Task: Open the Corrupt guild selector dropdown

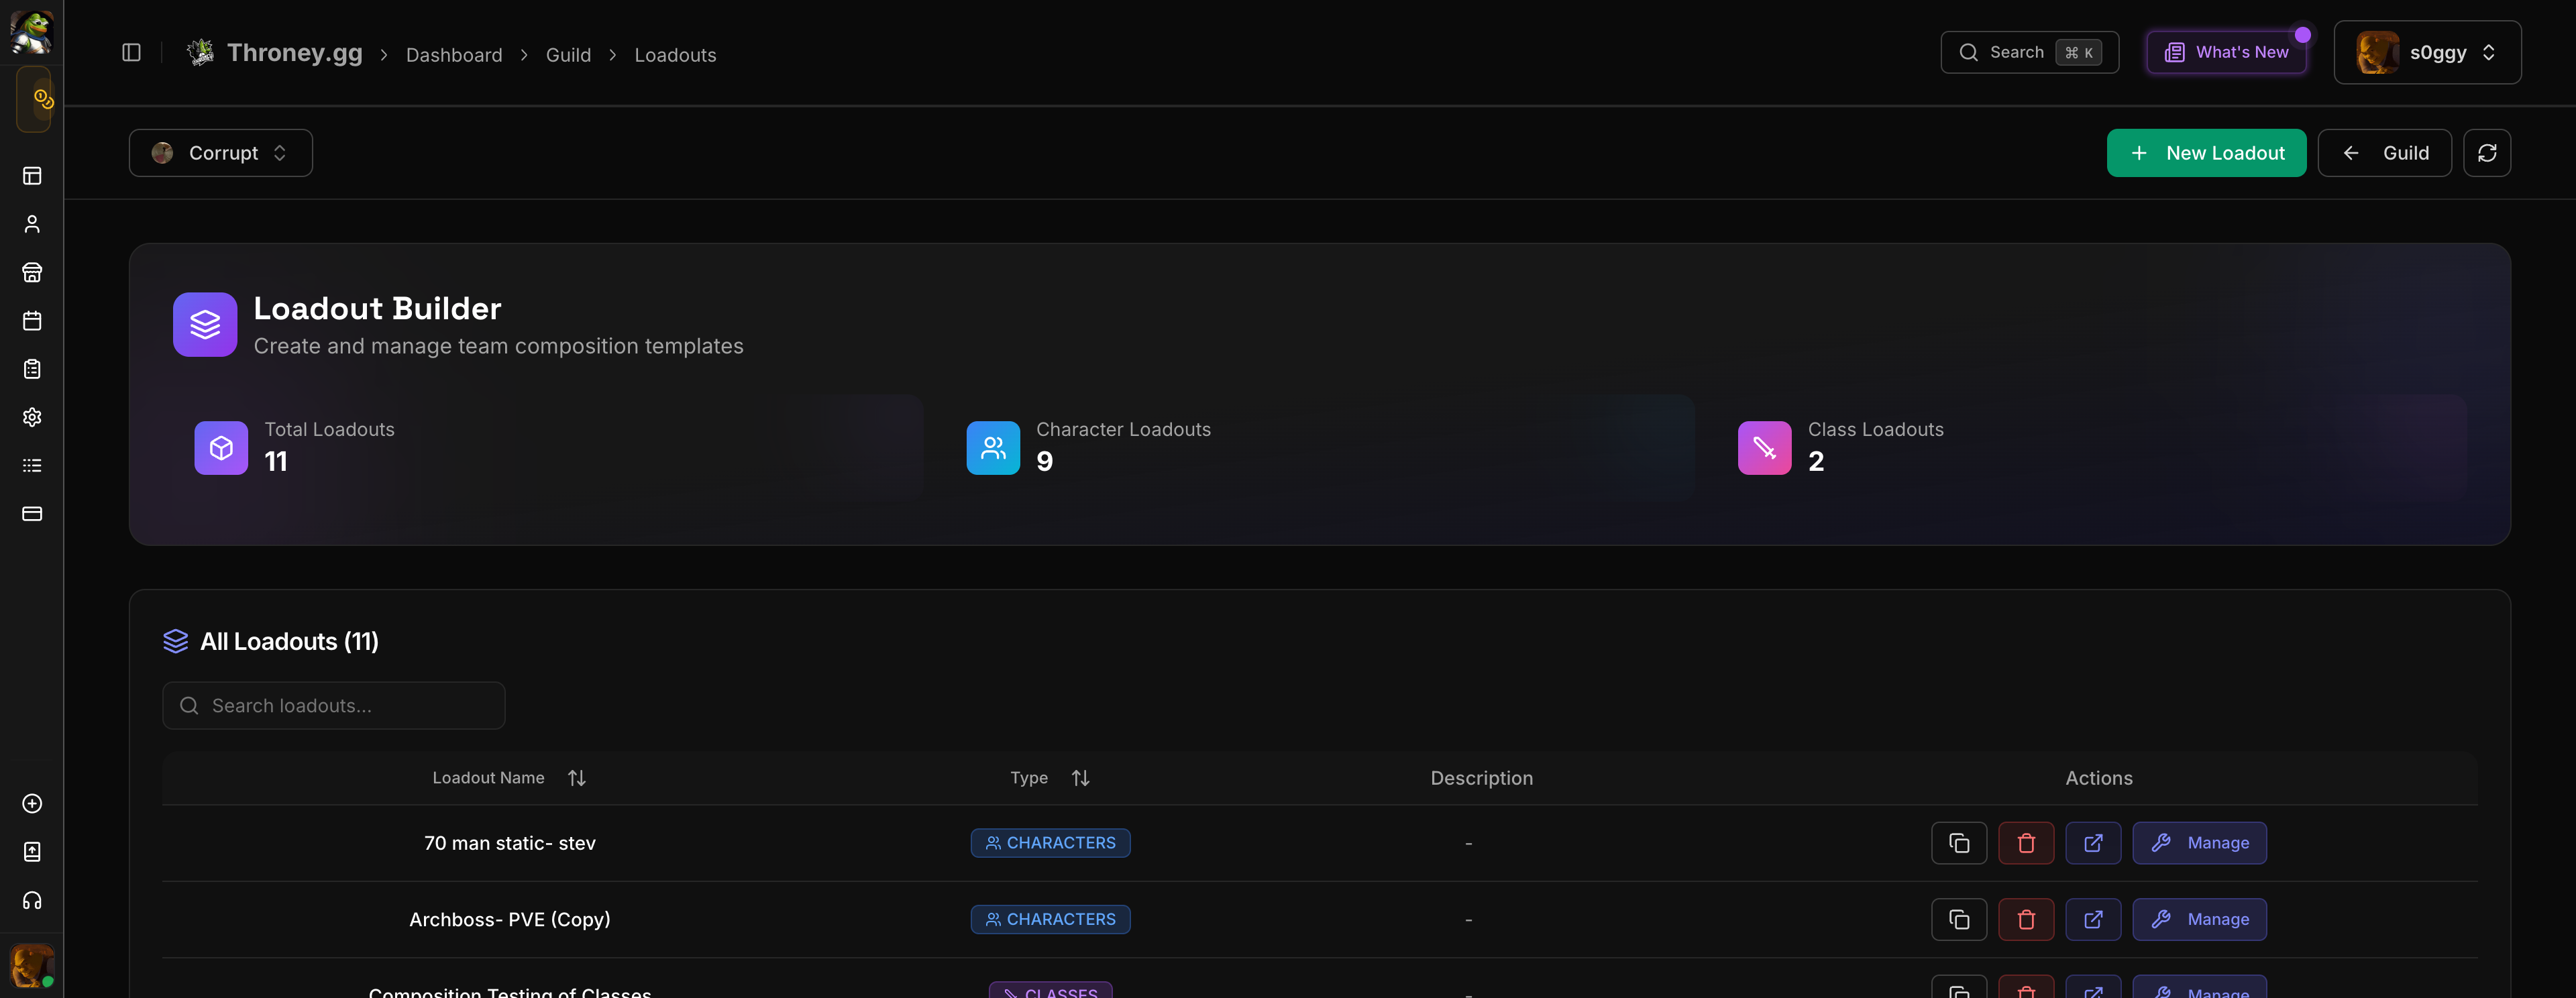Action: [220, 153]
